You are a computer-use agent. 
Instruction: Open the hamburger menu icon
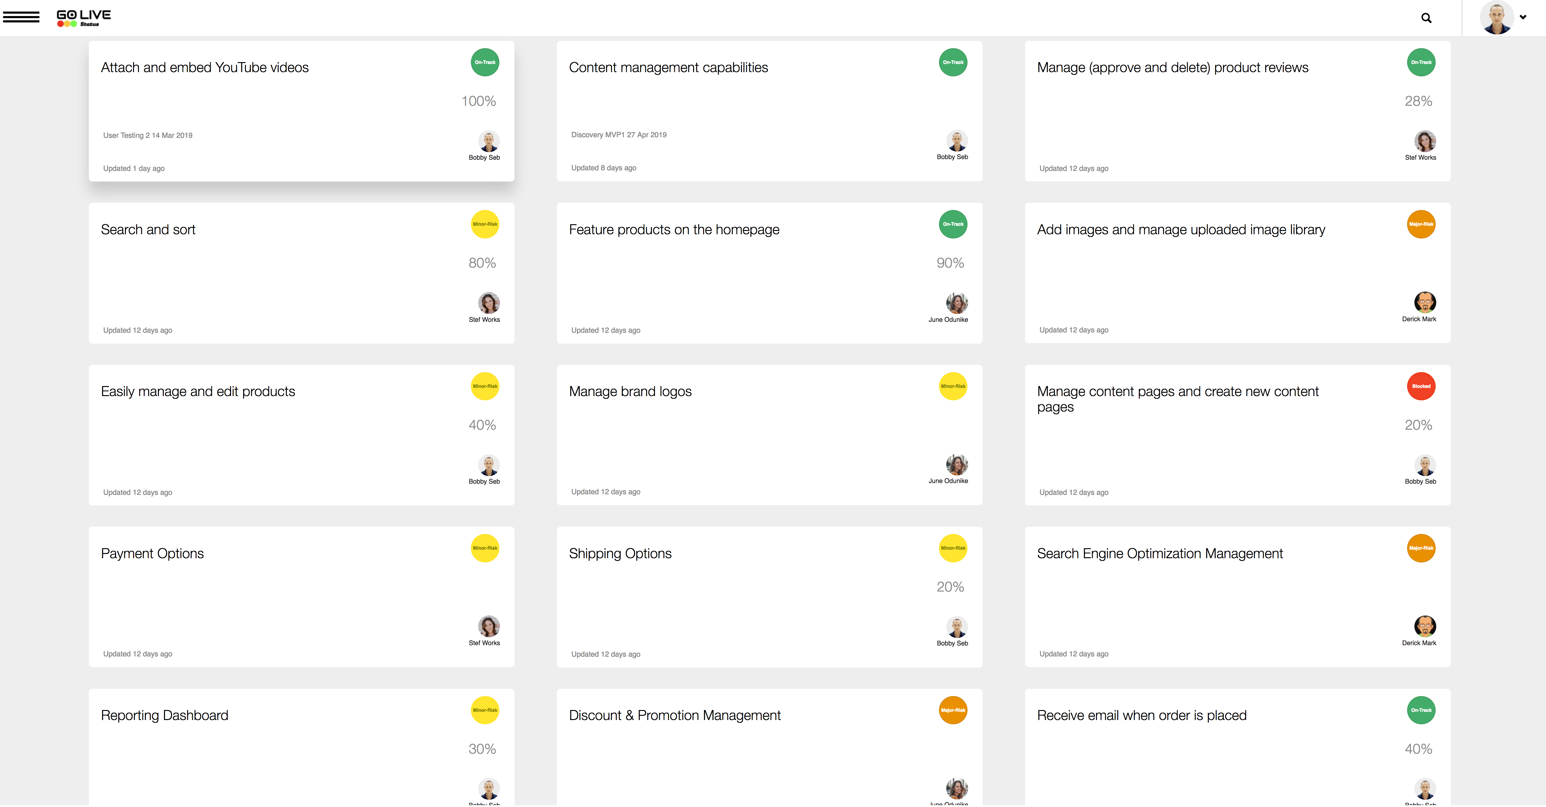tap(21, 17)
